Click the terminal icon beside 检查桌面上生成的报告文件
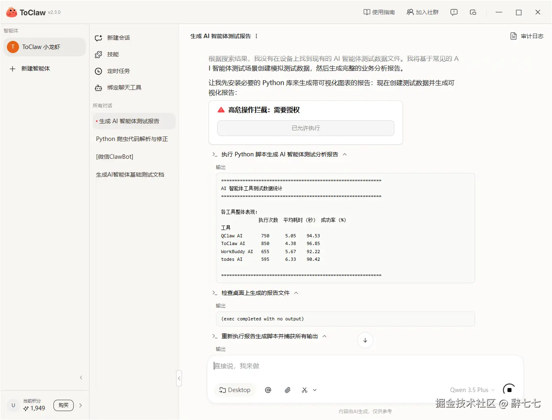Viewport: 552px width, 420px height. 215,293
